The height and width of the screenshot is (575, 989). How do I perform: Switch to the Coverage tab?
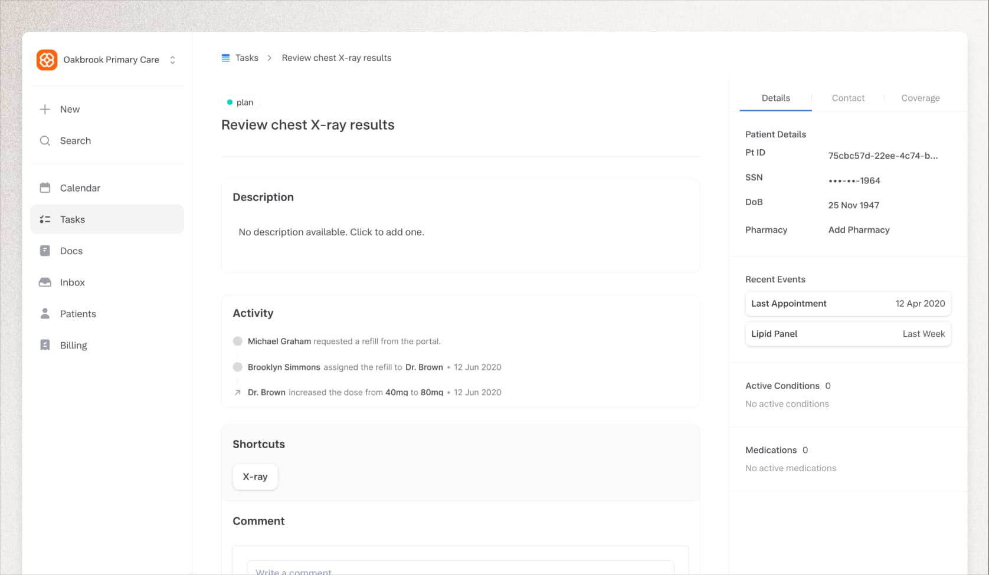coord(920,98)
